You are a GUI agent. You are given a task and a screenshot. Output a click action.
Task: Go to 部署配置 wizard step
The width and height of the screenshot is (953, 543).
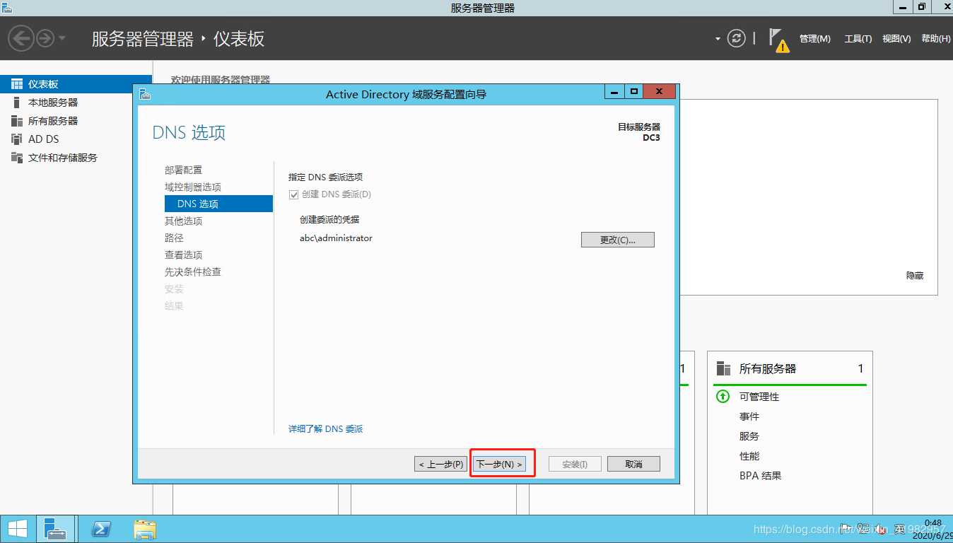[183, 170]
